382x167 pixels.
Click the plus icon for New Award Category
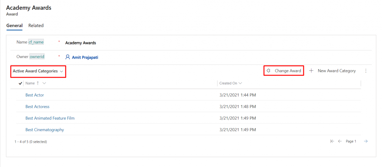pos(311,71)
